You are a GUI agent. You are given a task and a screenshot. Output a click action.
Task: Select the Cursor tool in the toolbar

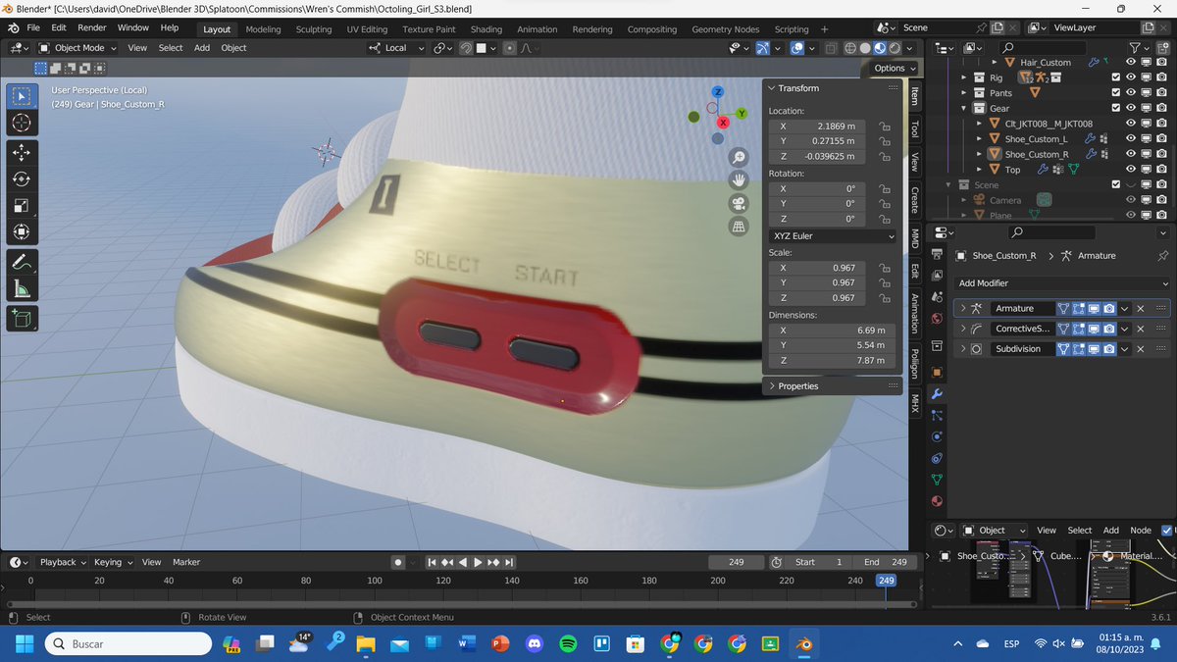pos(23,123)
